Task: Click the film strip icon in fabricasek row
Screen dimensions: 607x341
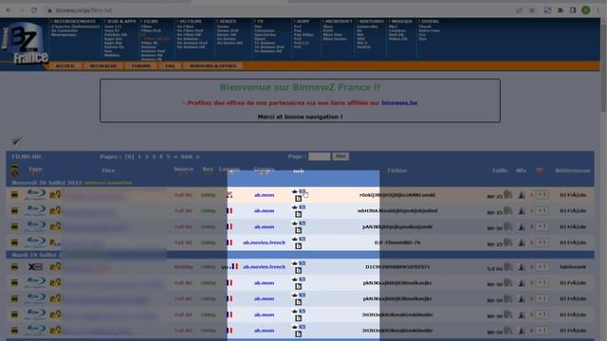Action: click(14, 267)
